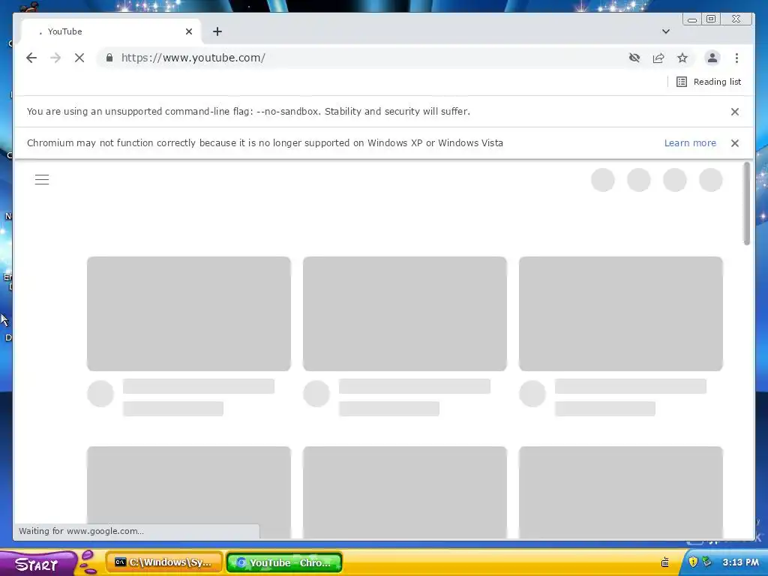Click the Learn more link

[x=690, y=143]
